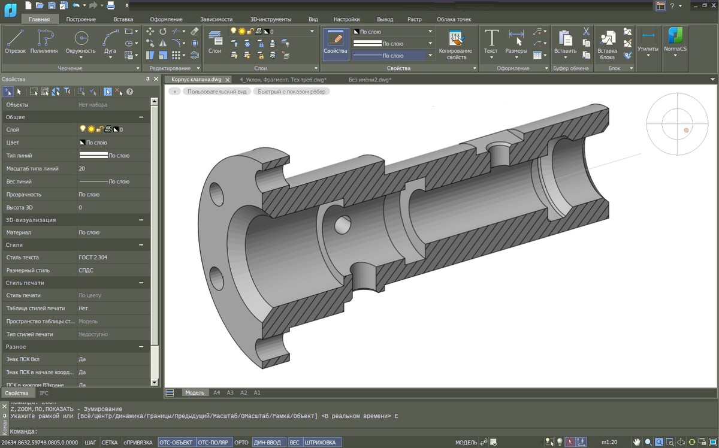Screen dimensions: 719x448
Task: Switch to Без имени2.dwg tab
Action: click(x=370, y=79)
